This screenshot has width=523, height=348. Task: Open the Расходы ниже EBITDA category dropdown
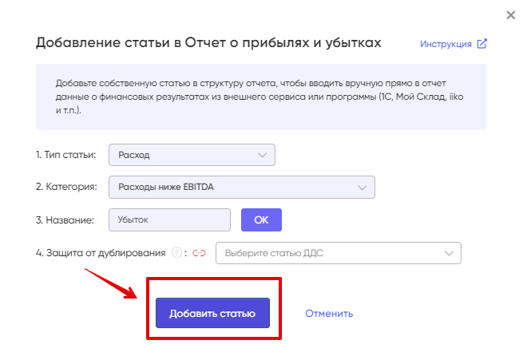(242, 187)
